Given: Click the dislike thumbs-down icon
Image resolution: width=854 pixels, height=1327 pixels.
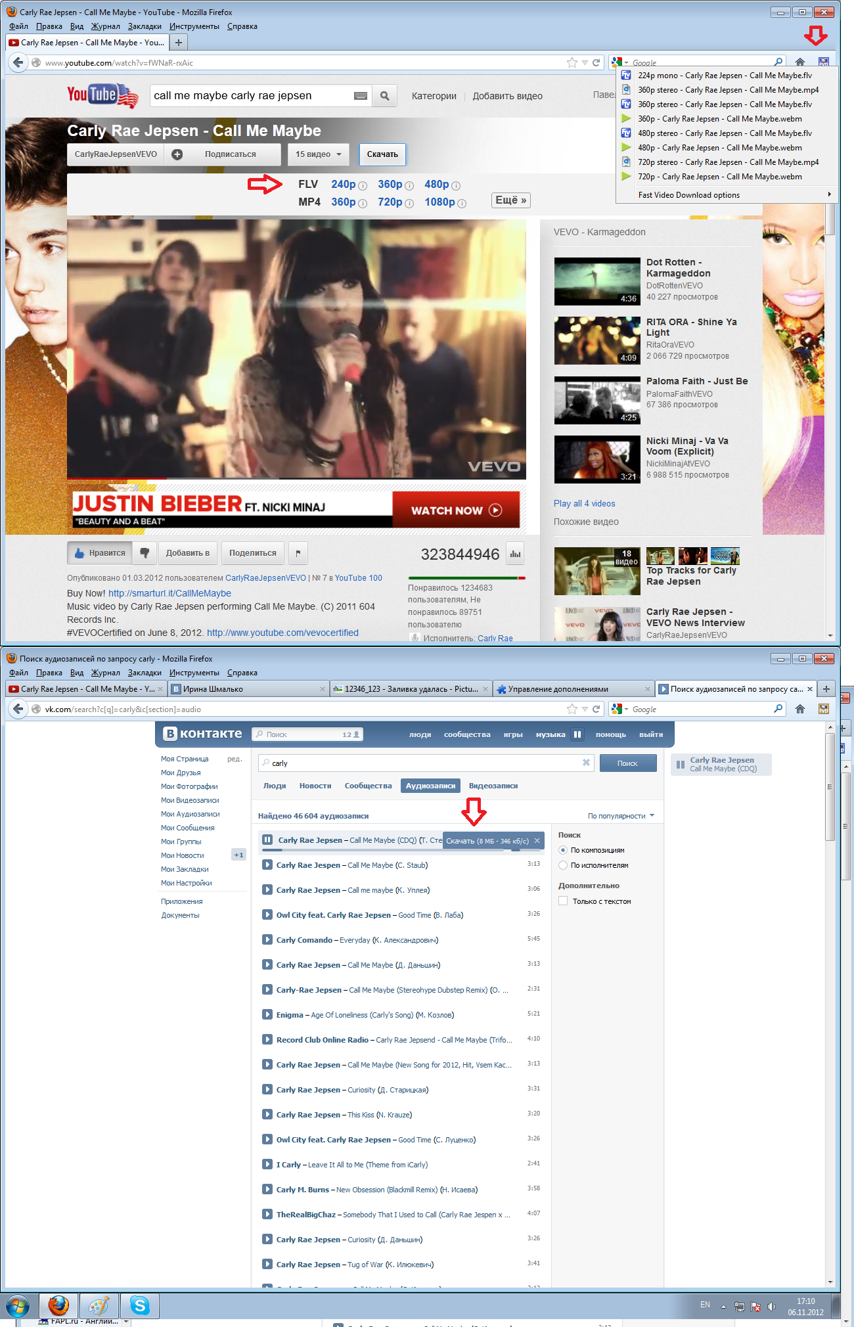Looking at the screenshot, I should pos(145,553).
